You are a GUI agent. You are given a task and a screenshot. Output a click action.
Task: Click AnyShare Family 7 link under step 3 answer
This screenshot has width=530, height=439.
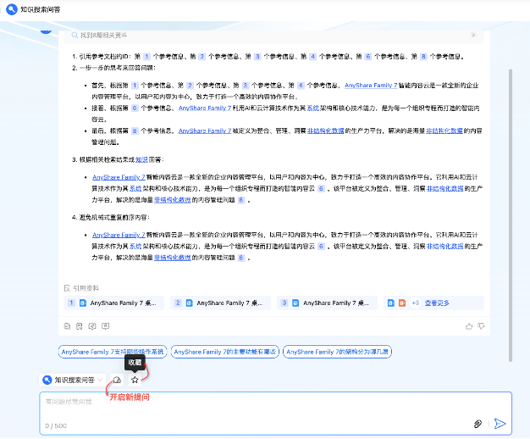tap(119, 177)
